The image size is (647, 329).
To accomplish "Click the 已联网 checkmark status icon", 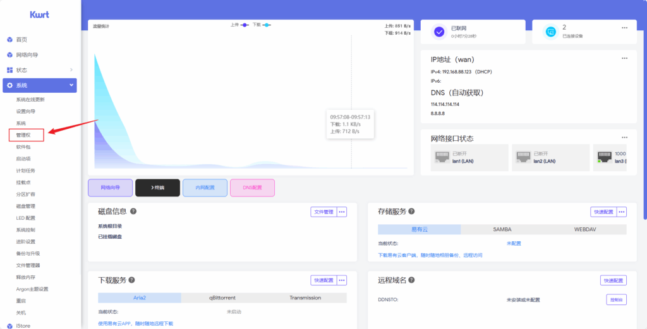I will (438, 32).
